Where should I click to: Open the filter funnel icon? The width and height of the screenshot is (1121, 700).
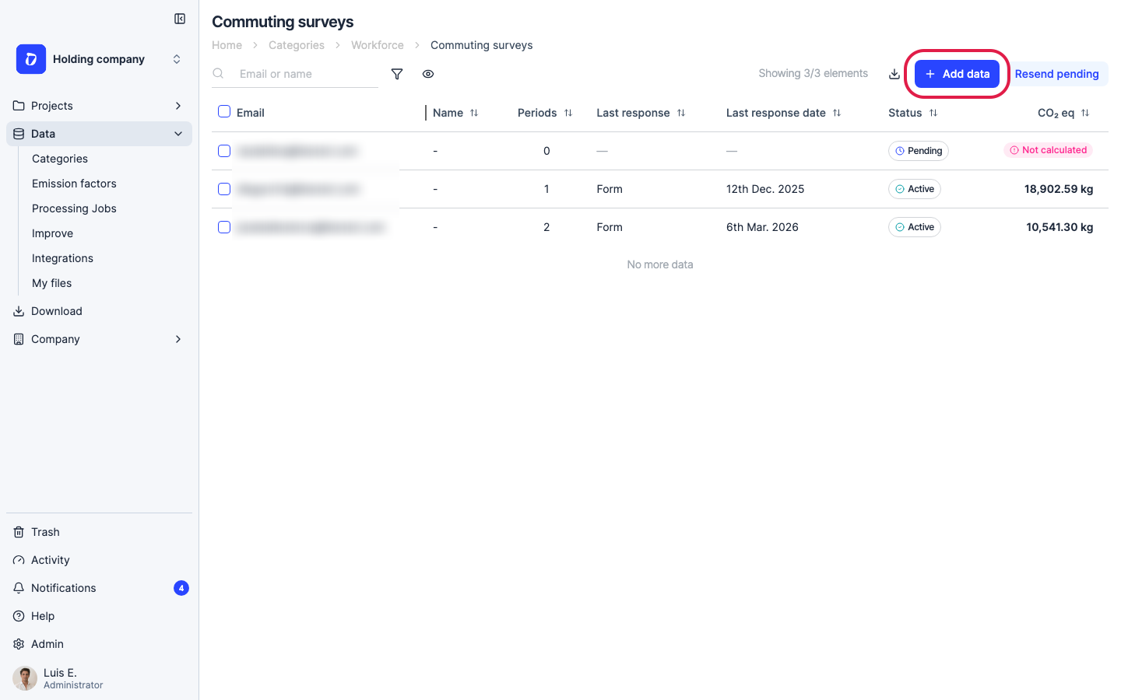click(397, 74)
